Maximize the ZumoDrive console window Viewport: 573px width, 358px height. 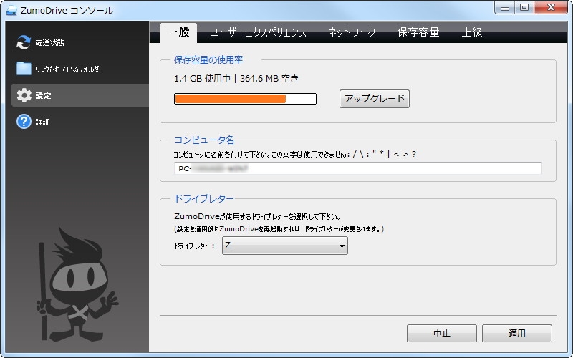click(x=524, y=8)
